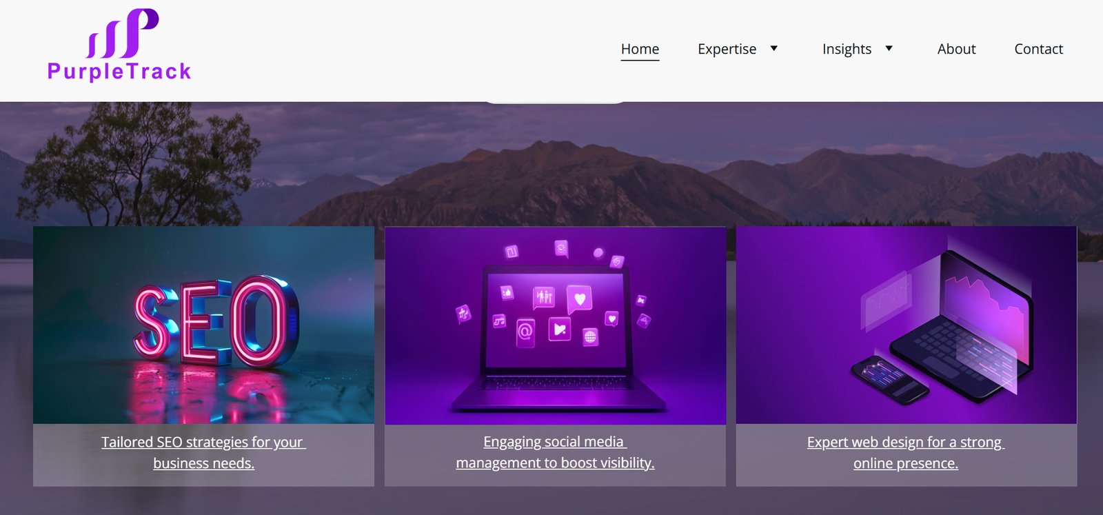Click the @ symbol icon on laptop screen
1103x515 pixels.
tap(525, 332)
